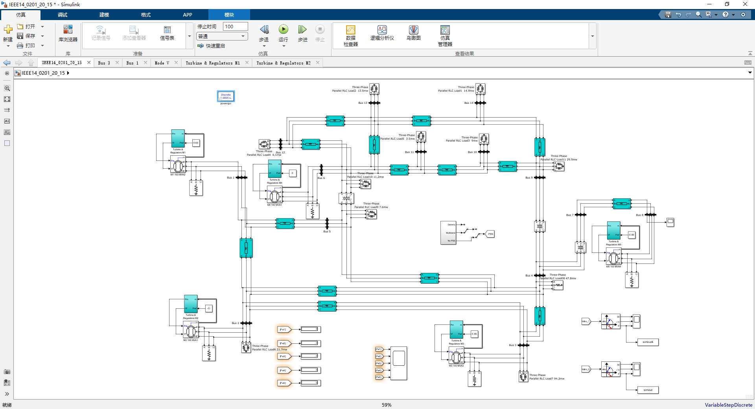Screen dimensions: 755x409
Task: Click the Navigate Forward arrow
Action: pos(18,63)
